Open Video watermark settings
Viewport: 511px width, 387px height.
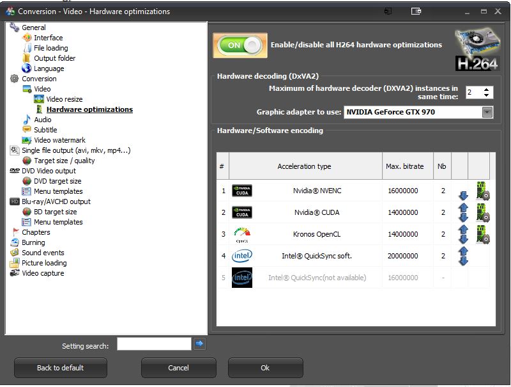[59, 140]
